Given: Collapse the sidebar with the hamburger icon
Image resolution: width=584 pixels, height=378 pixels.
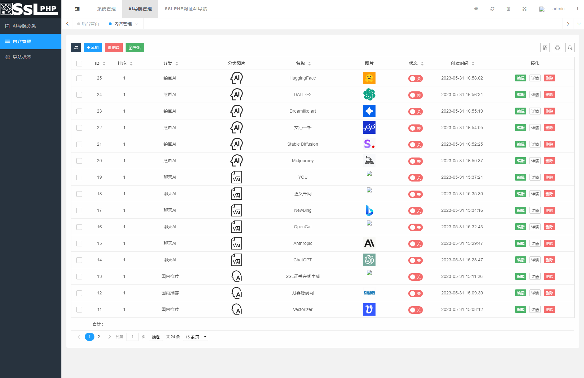Looking at the screenshot, I should (x=77, y=9).
